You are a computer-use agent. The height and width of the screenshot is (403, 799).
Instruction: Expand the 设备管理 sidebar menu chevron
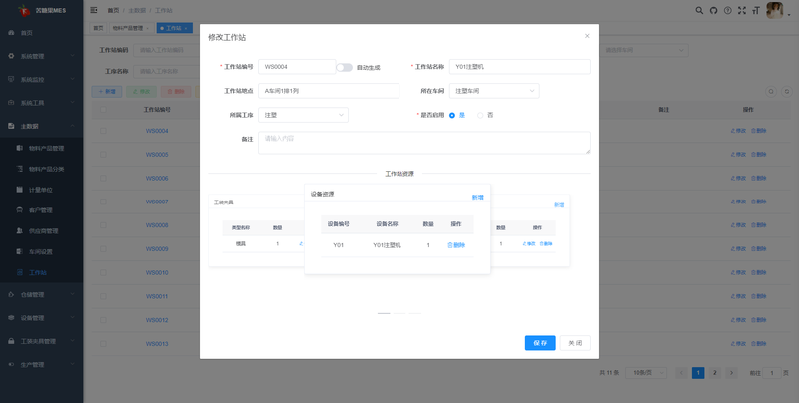point(72,318)
